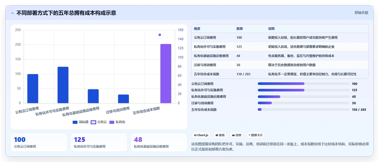
Task: Click the 数据 column header
Action: pyautogui.click(x=240, y=28)
